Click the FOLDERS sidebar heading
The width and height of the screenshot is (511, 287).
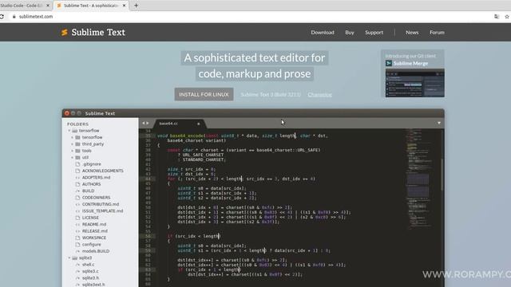(x=77, y=124)
